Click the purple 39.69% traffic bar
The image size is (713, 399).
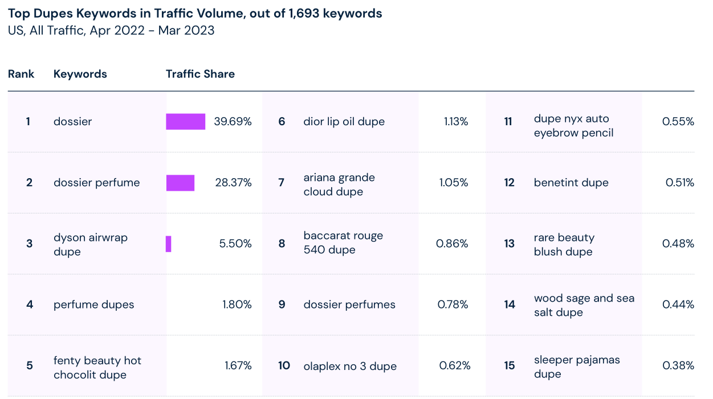186,122
